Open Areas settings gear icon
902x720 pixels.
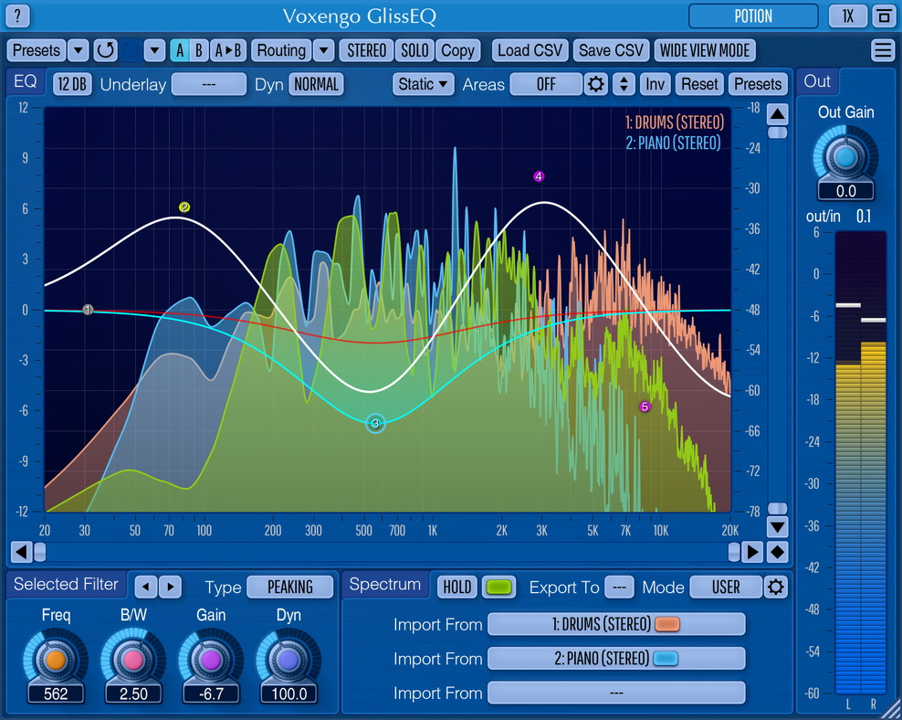click(596, 84)
